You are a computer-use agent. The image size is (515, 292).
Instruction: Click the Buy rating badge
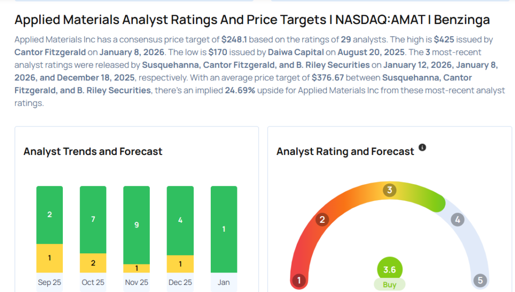point(389,284)
